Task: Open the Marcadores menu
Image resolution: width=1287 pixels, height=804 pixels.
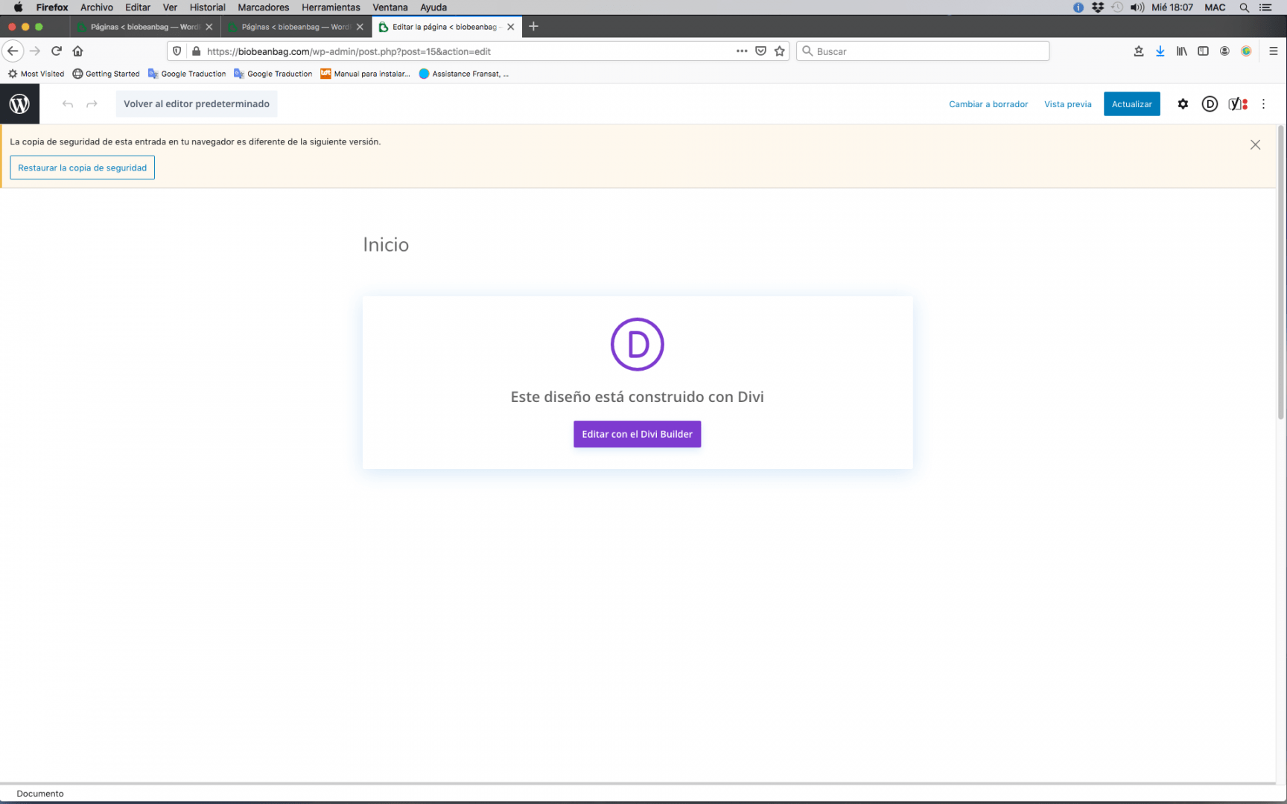Action: click(x=263, y=7)
